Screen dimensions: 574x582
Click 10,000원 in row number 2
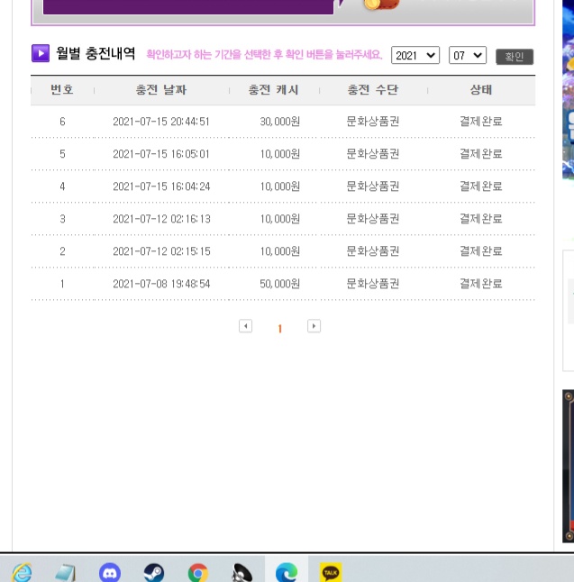coord(279,251)
